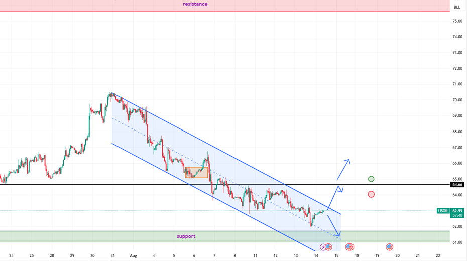This screenshot has height=261, width=470.
Task: Click the 68.00 price scale label
Action: 457,132
